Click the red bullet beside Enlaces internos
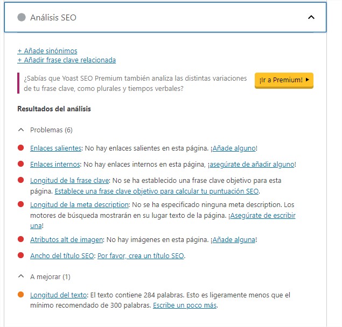342x327 pixels. (x=20, y=164)
